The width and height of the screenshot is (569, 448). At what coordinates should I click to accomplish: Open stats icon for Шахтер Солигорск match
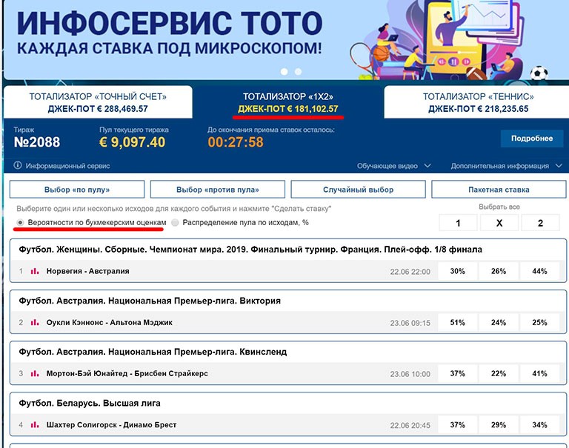(x=35, y=425)
